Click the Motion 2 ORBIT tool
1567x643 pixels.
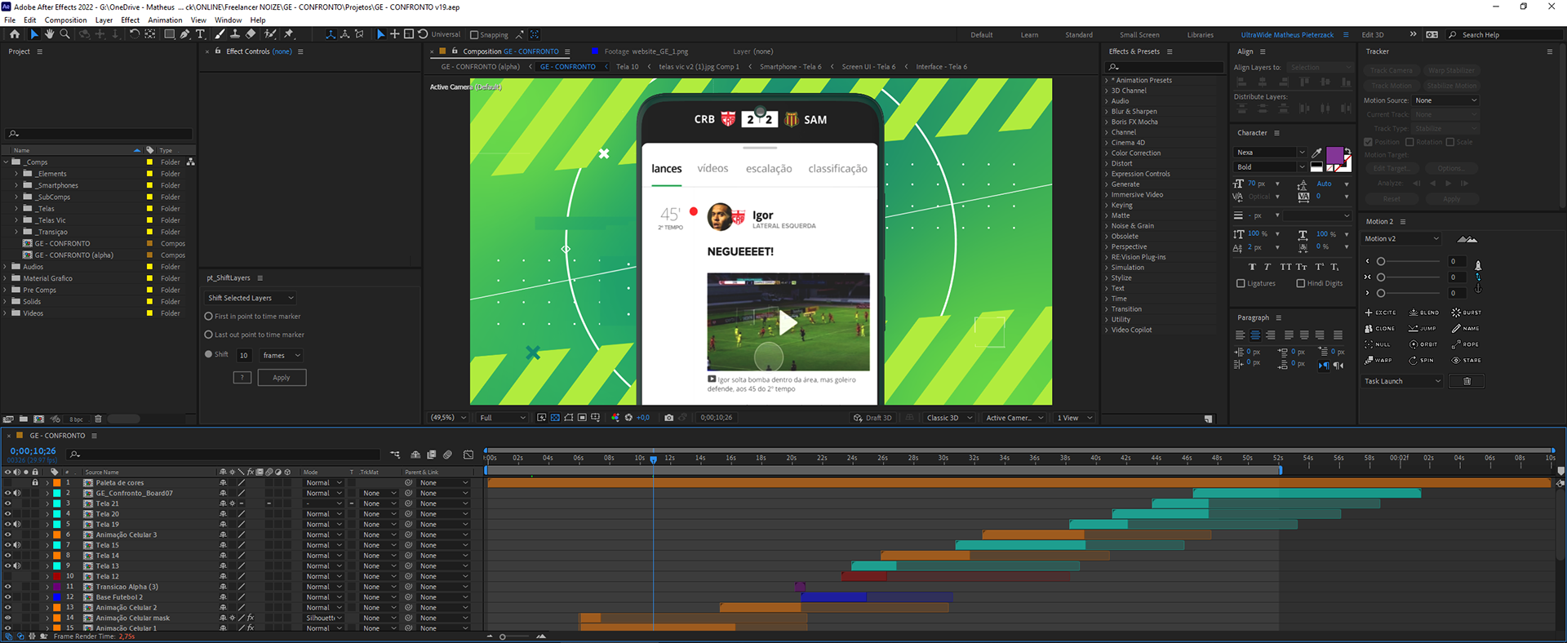click(1423, 344)
